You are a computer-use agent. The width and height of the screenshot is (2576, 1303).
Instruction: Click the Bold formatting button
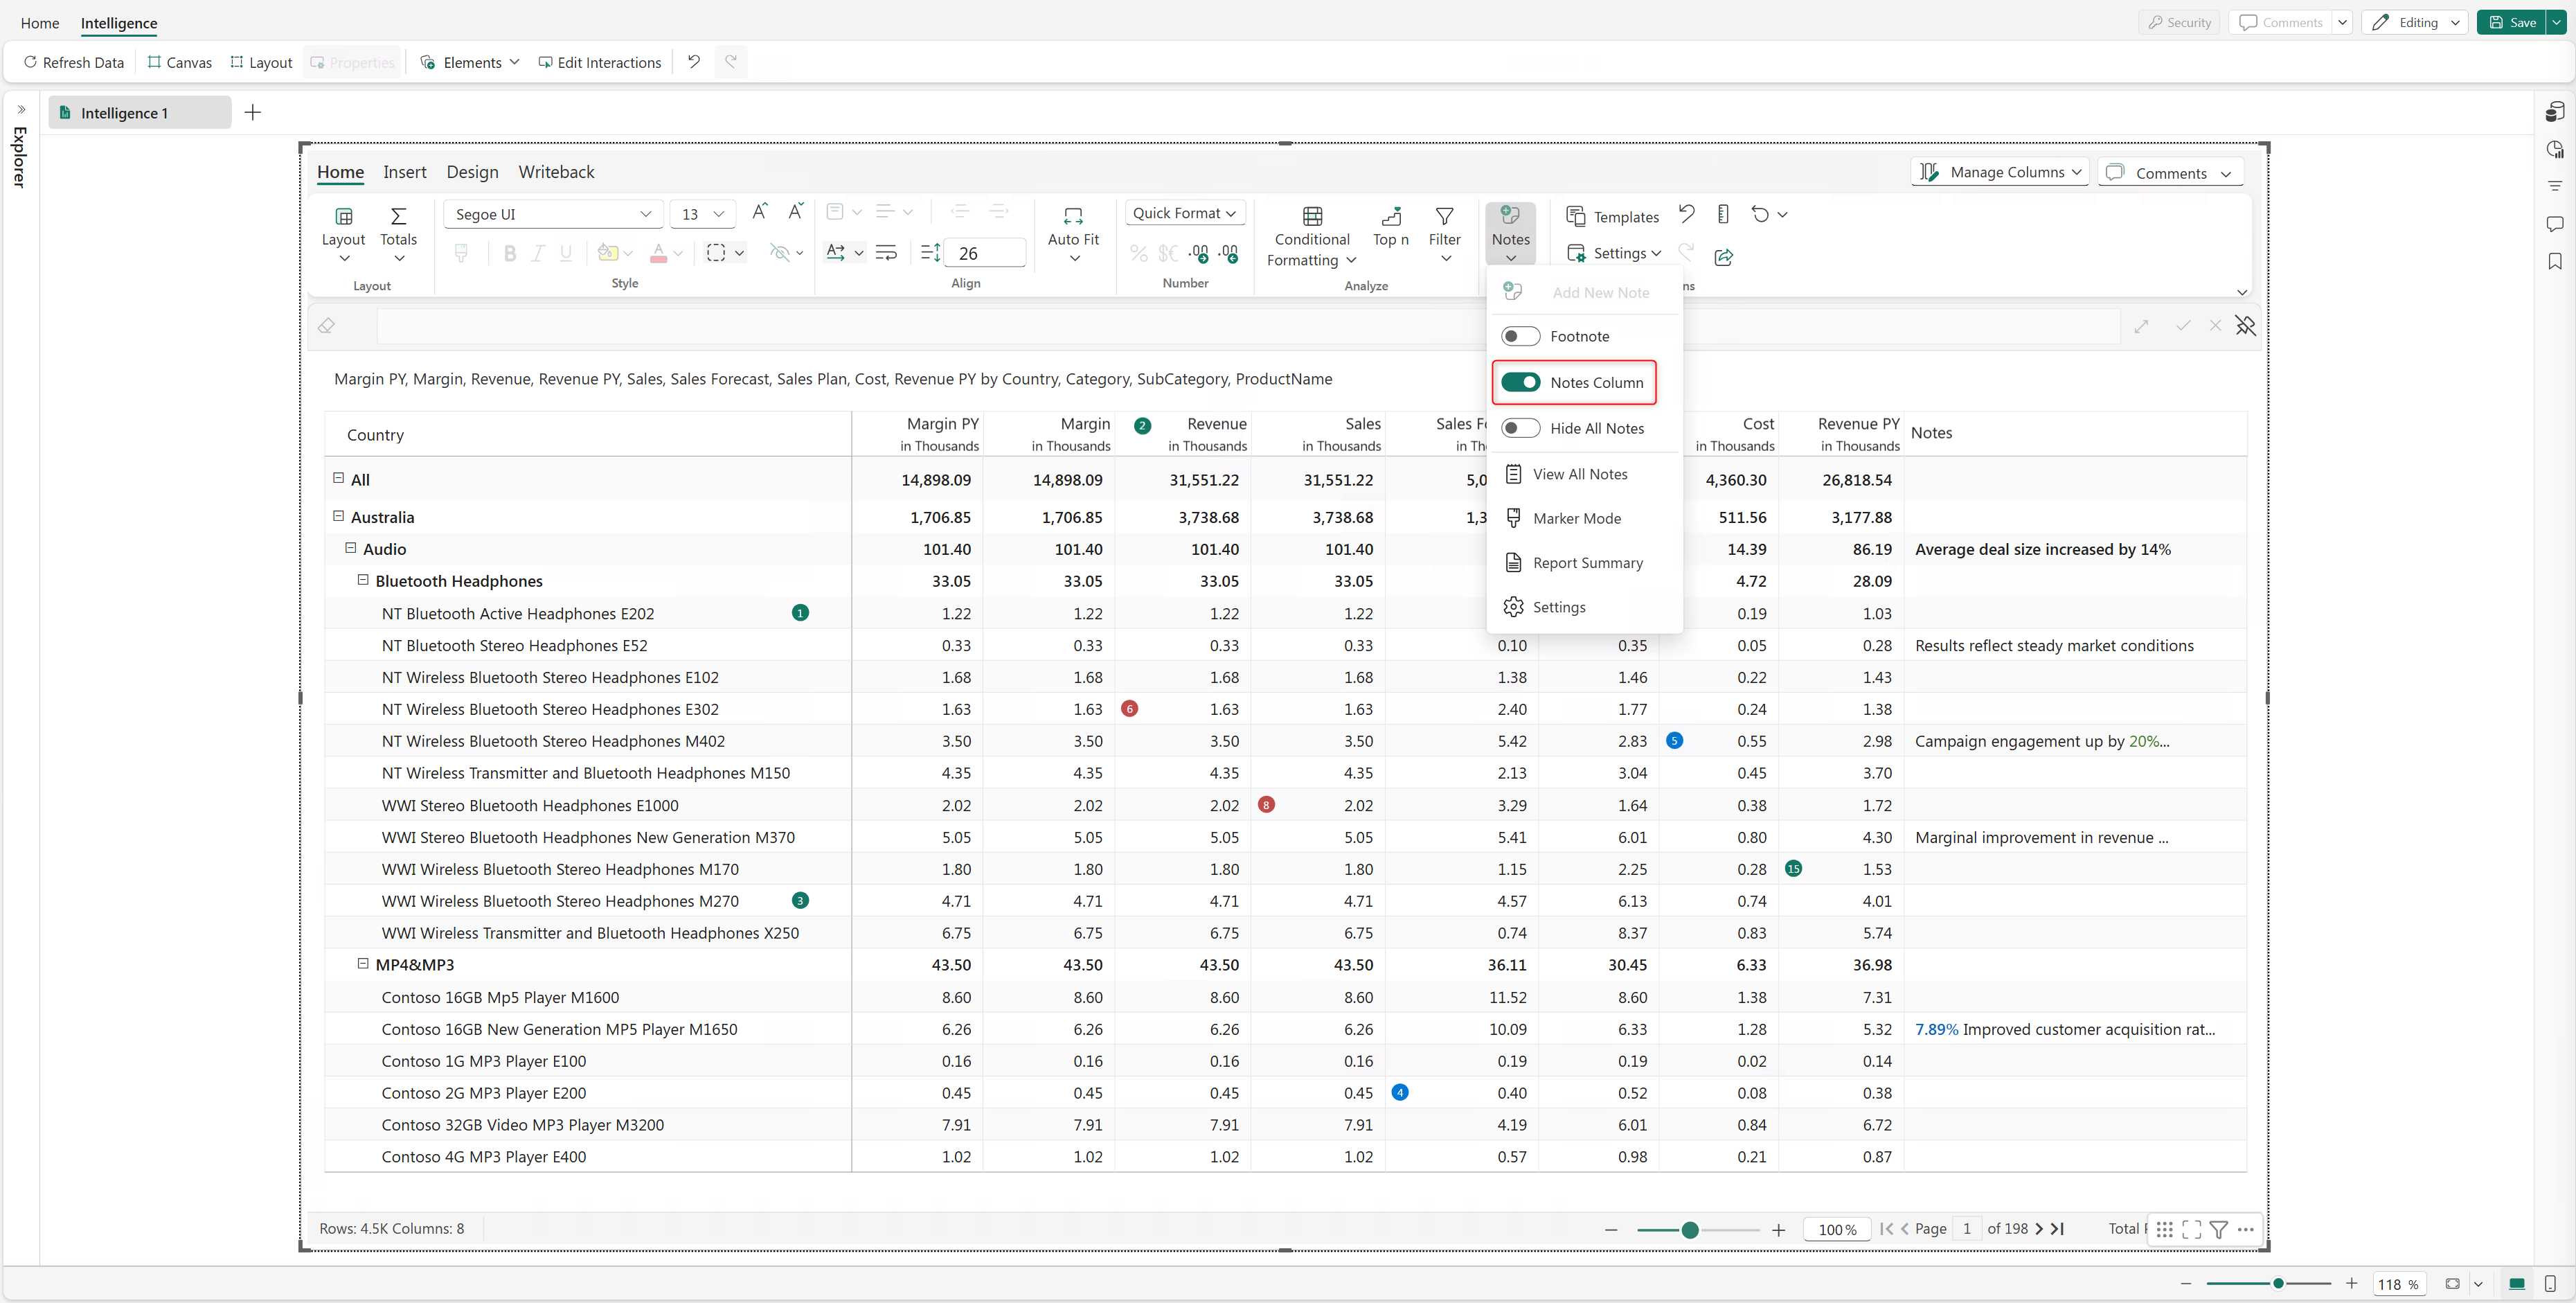[x=510, y=253]
